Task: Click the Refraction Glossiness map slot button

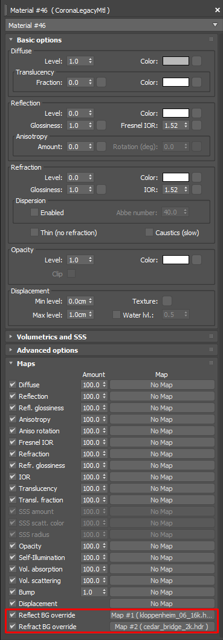Action: [102, 190]
